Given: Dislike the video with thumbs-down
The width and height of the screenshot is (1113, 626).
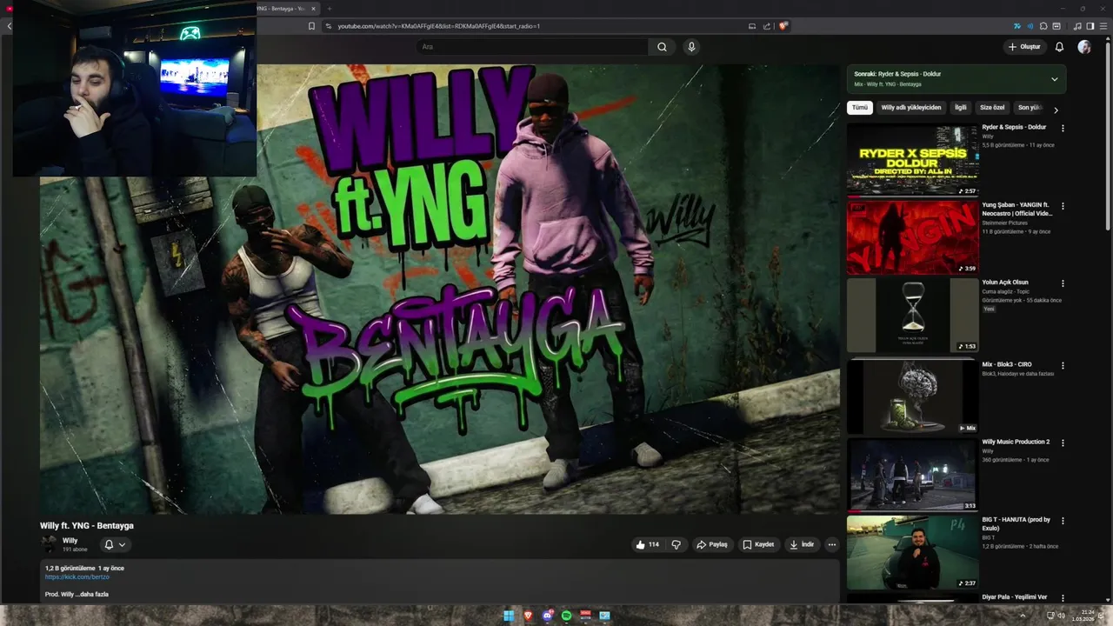Looking at the screenshot, I should click(676, 544).
